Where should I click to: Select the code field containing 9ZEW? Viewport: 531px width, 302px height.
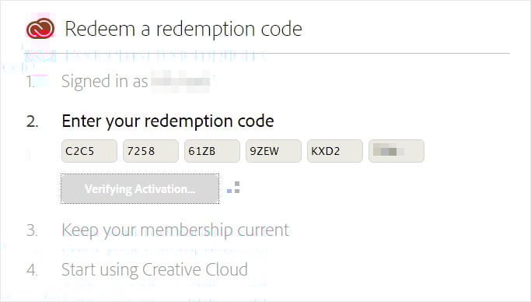274,151
